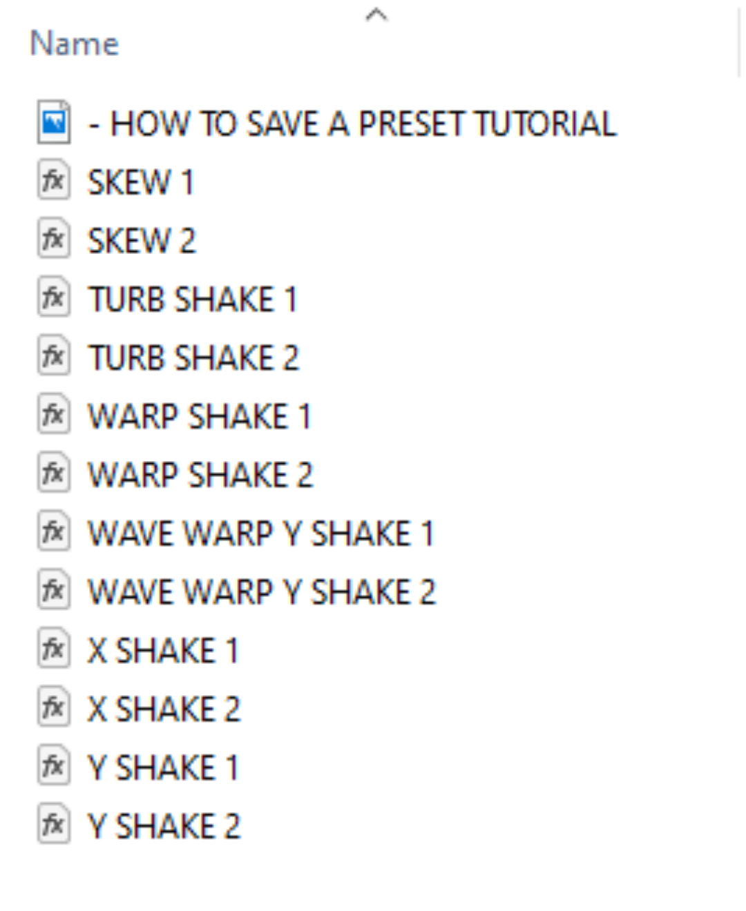
Task: Click the fx icon for Y SHAKE 2
Action: point(54,824)
